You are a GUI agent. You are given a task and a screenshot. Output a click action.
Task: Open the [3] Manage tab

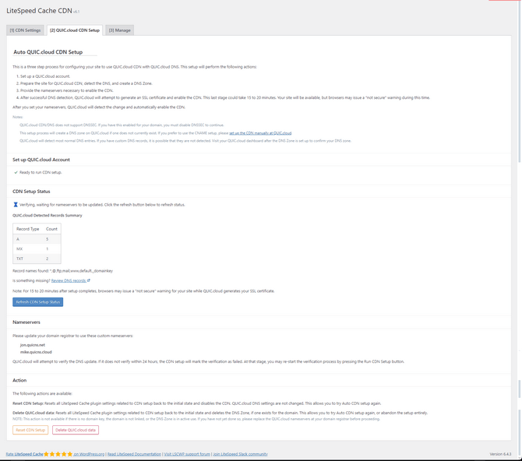(120, 30)
